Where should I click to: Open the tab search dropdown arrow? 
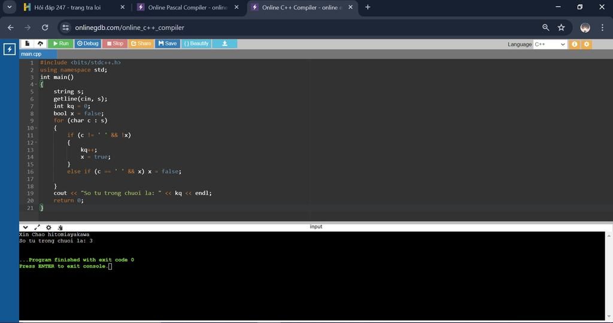(x=9, y=7)
